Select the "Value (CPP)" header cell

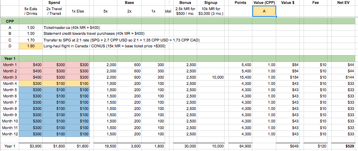point(264,3)
